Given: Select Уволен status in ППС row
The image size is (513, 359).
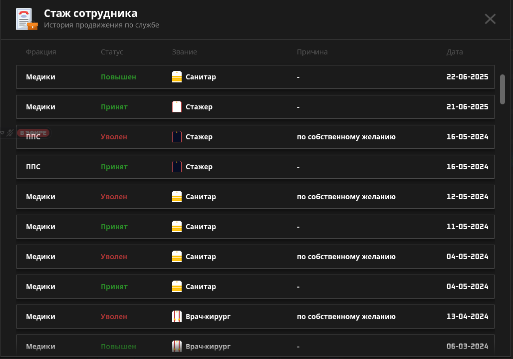Looking at the screenshot, I should [x=114, y=137].
